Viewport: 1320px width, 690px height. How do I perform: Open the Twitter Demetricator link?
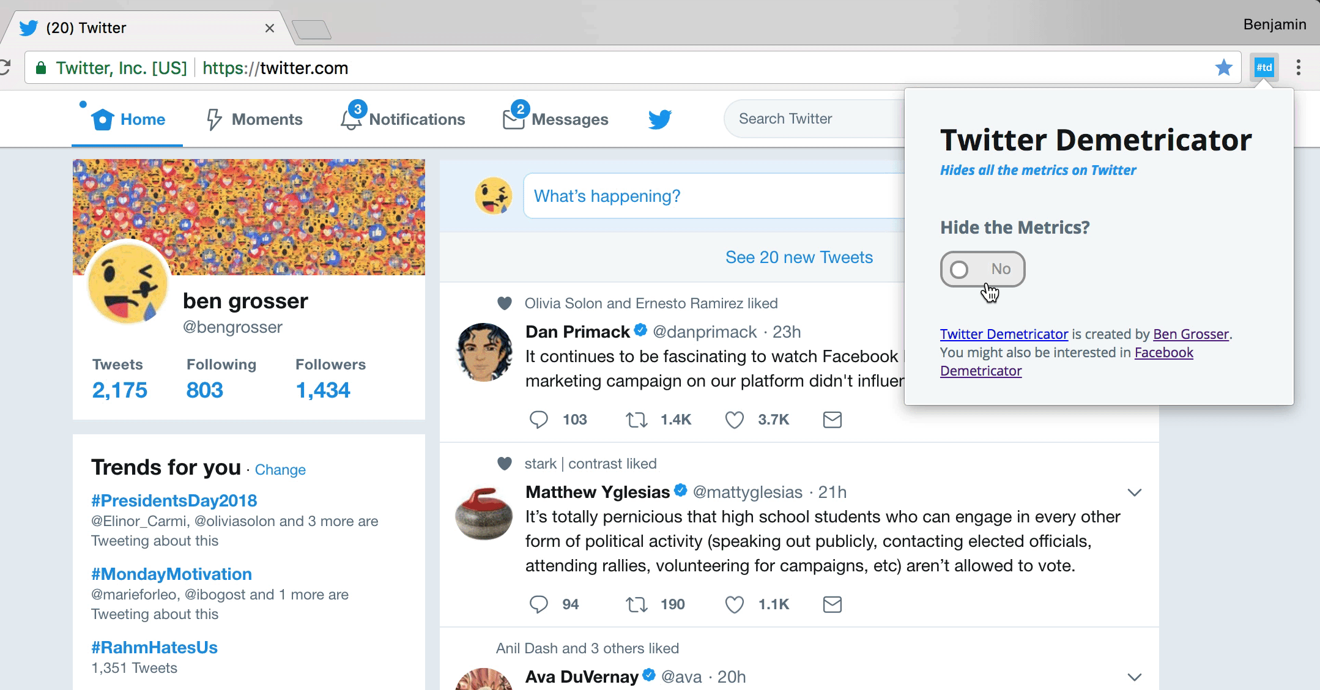(x=1002, y=333)
